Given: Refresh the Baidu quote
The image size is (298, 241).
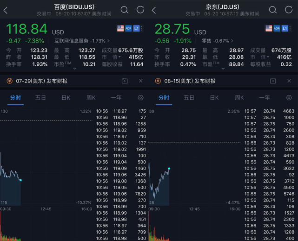Looking at the screenshot, I should [x=140, y=10].
